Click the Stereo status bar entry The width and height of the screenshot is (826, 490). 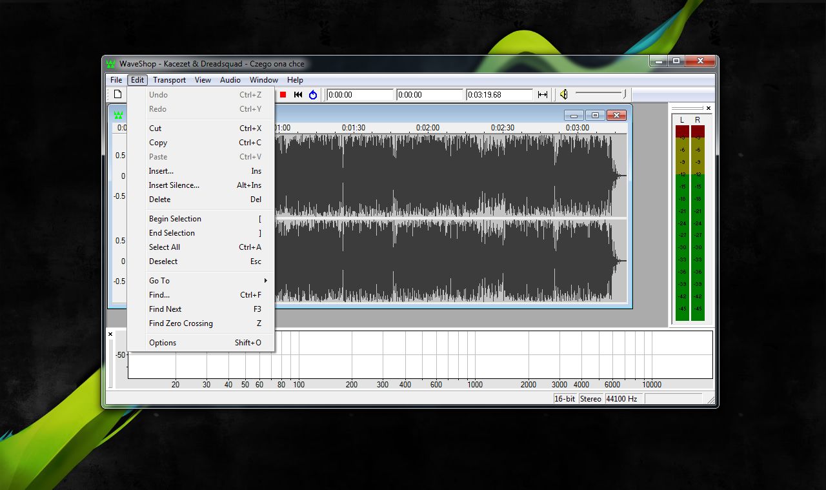point(590,399)
